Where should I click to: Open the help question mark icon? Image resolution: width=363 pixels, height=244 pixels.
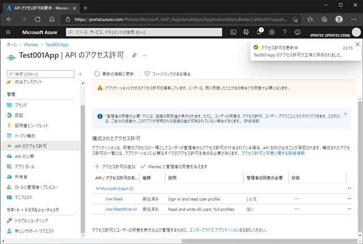click(x=285, y=32)
